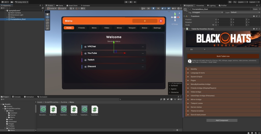Select the Scale tool in Scene toolbar

click(x=47, y=23)
